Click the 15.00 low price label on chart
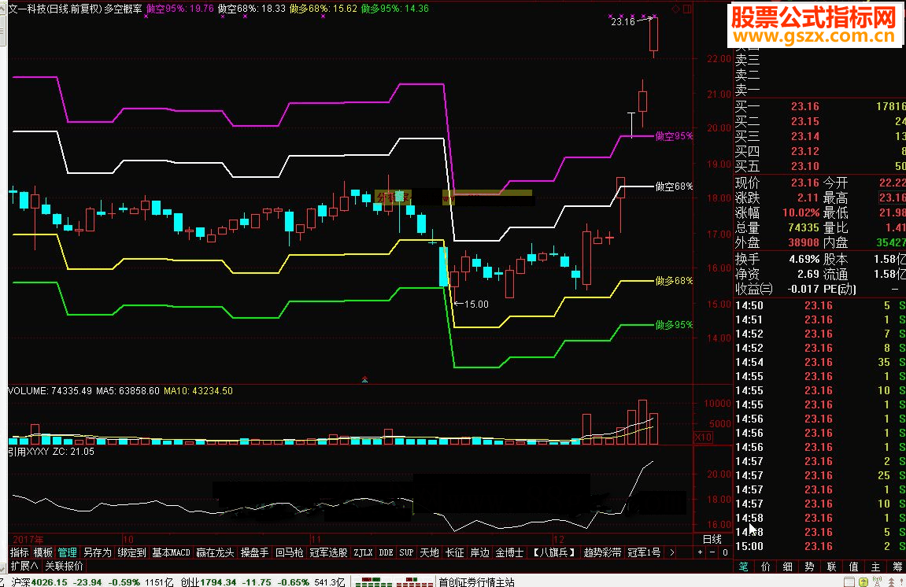 coord(476,304)
